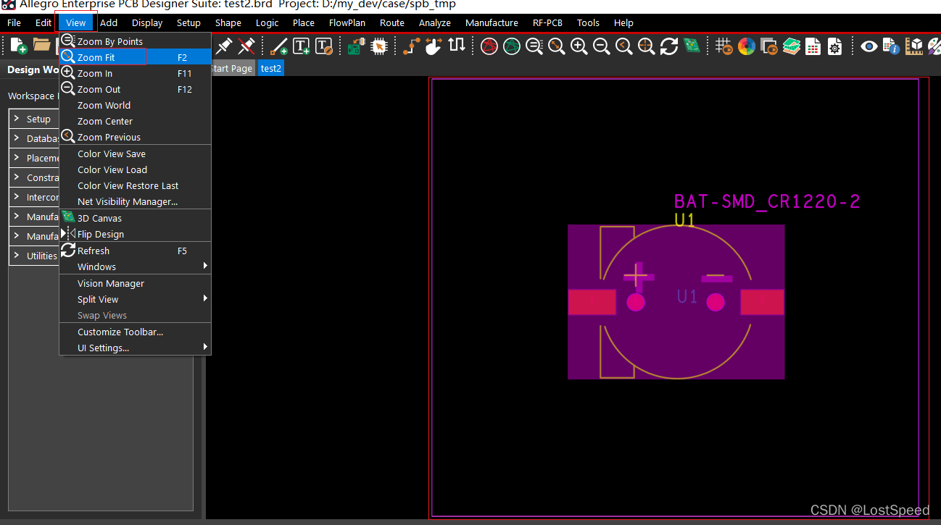Select the add connect route icon
The image size is (941, 525).
(411, 46)
